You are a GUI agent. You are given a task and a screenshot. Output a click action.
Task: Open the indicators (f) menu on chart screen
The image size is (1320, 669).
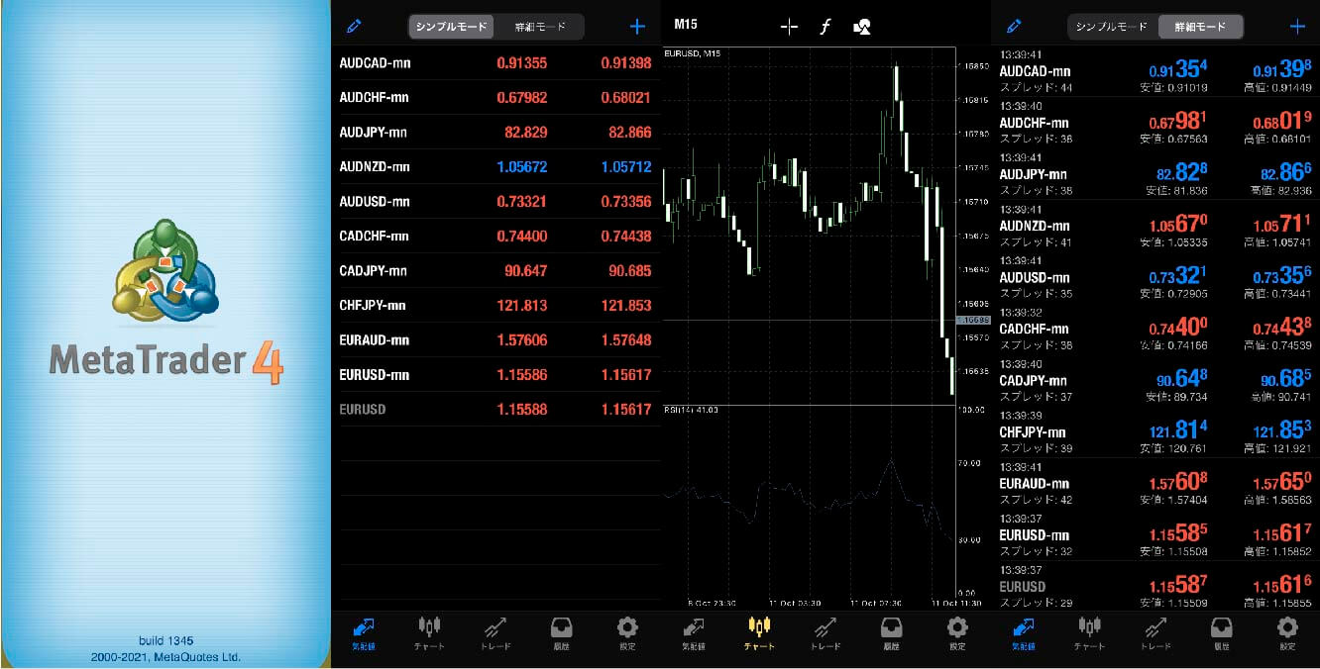coord(825,27)
